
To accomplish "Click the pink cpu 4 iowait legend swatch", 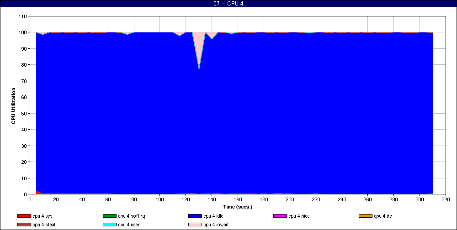I will (195, 225).
